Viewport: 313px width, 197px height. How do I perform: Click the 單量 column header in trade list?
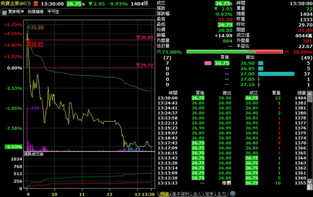pyautogui.click(x=276, y=93)
